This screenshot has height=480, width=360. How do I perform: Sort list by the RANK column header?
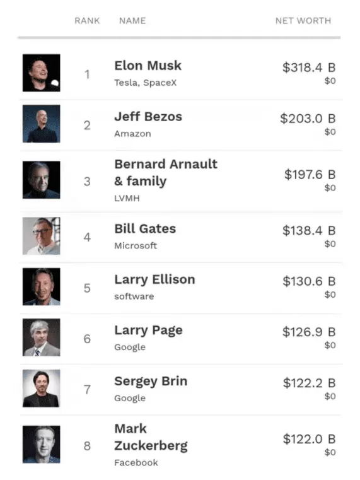[87, 21]
